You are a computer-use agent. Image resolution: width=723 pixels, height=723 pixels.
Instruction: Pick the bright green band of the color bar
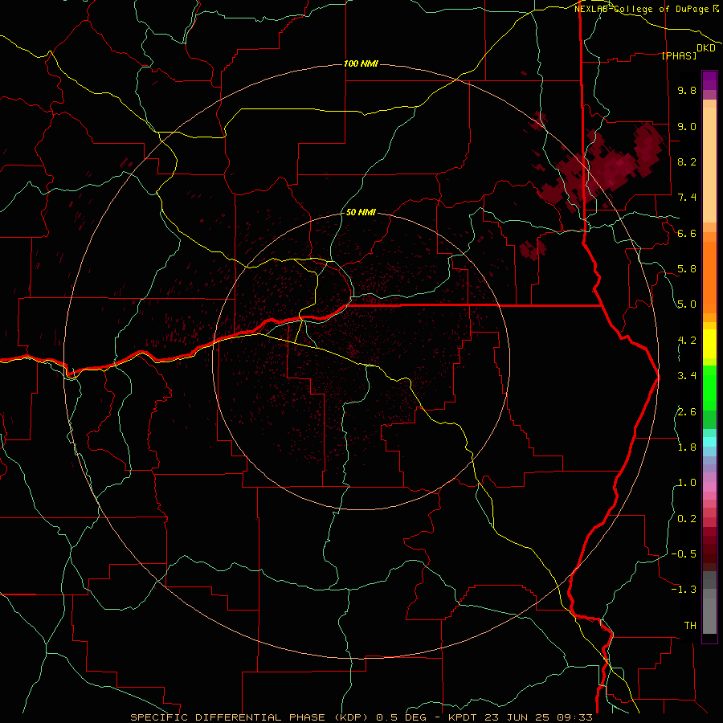point(709,387)
